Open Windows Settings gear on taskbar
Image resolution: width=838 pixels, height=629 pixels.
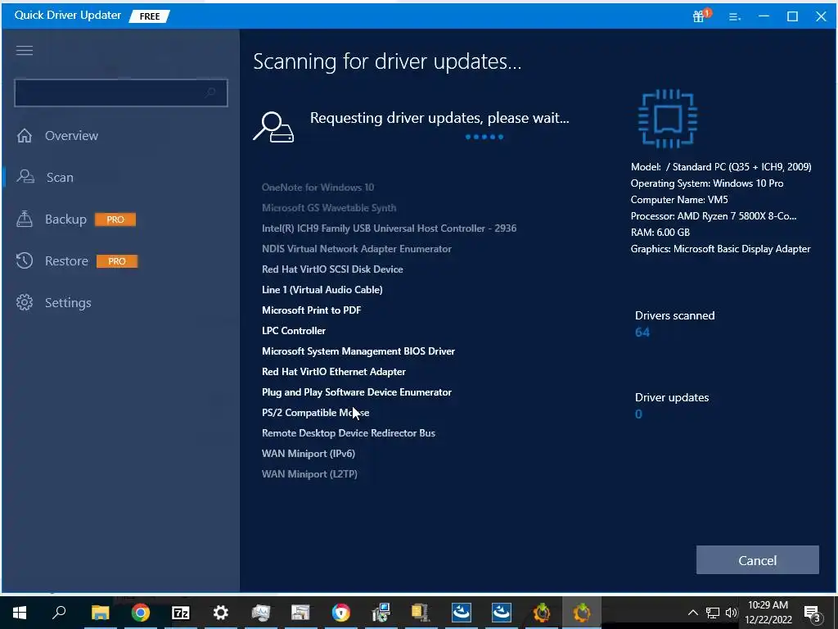click(x=221, y=613)
